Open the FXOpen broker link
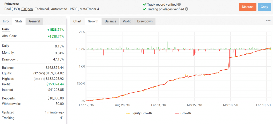The image size is (273, 124). click(27, 9)
